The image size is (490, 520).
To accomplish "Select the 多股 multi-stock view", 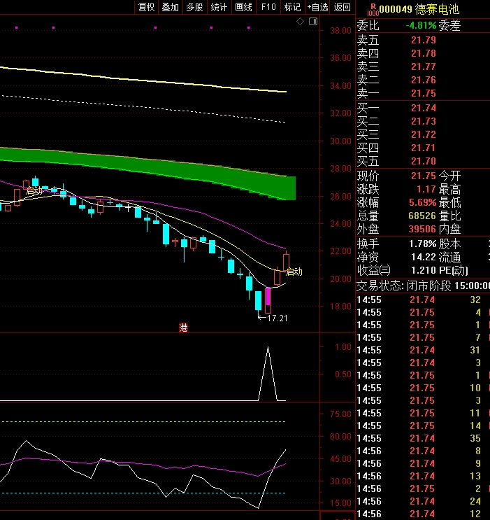I will click(x=194, y=7).
